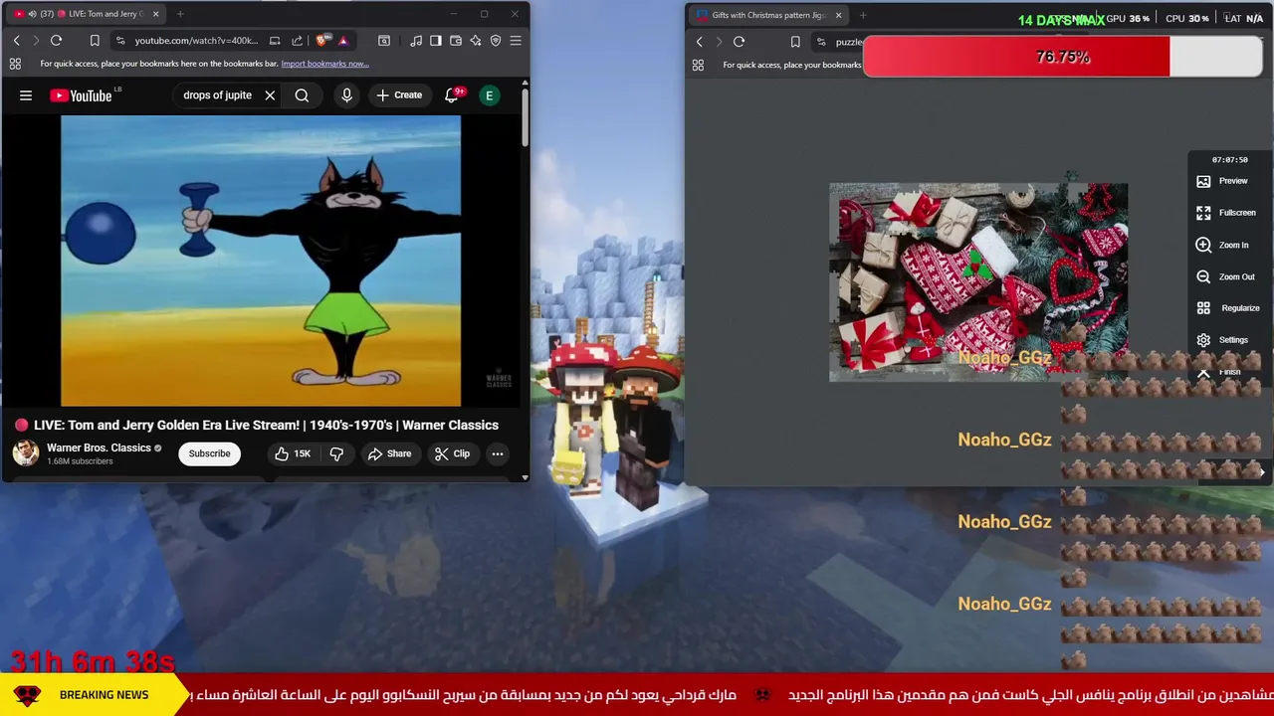Click Regularize in puzzle menu
This screenshot has height=716, width=1274.
(x=1228, y=308)
